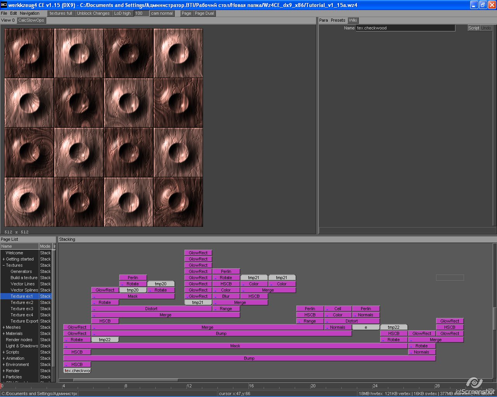This screenshot has height=397, width=497.
Task: Expand the Meshes page group
Action: point(3,327)
